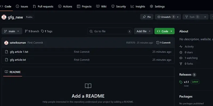This screenshot has width=213, height=106.
Task: Click the file icon for gfg article.txt
Action: [6, 60]
